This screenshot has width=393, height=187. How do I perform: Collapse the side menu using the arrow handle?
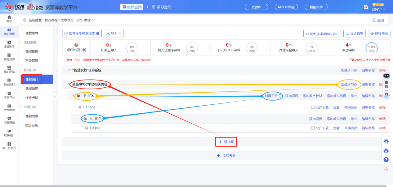(55, 97)
